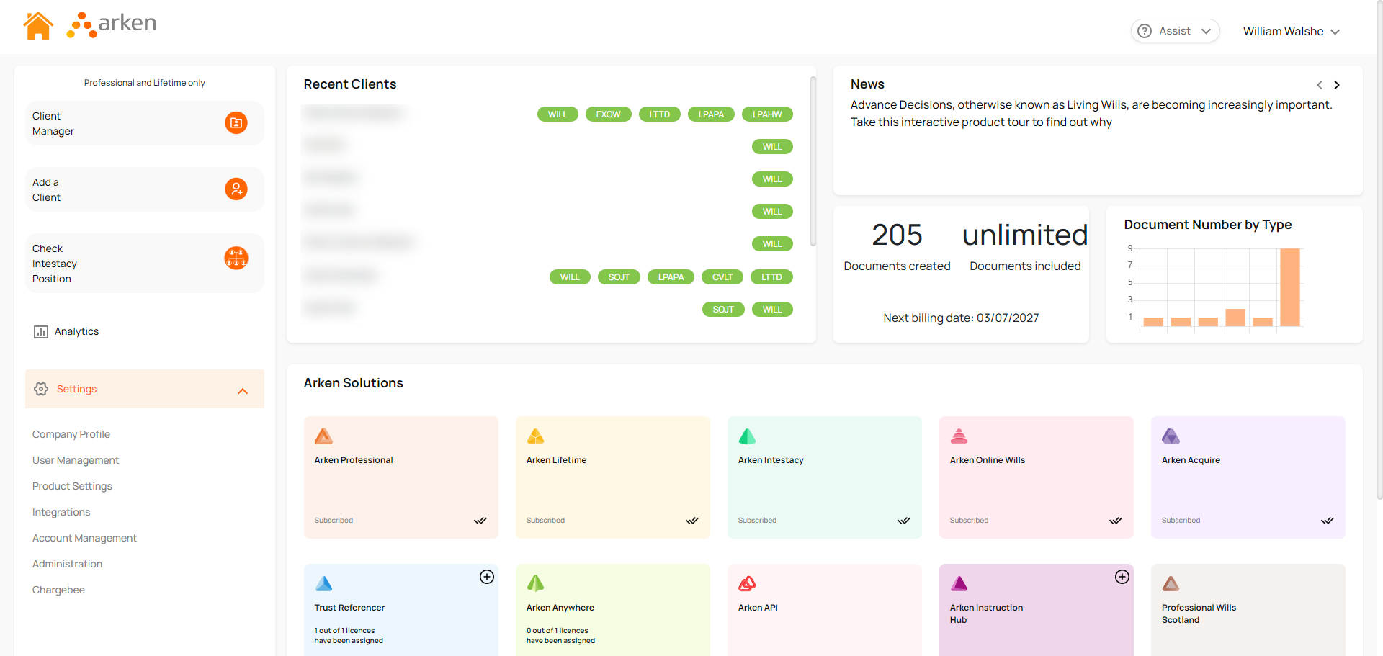The height and width of the screenshot is (656, 1383).
Task: Select Integrations in the sidebar
Action: [x=61, y=512]
